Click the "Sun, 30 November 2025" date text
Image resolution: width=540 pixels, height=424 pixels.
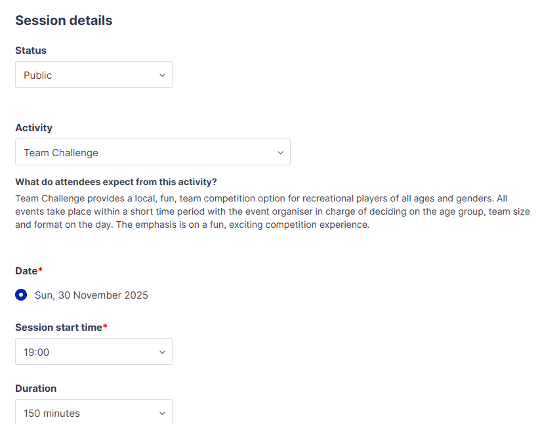(91, 295)
